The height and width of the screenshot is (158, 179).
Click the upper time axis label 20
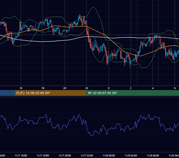click(x=65, y=88)
